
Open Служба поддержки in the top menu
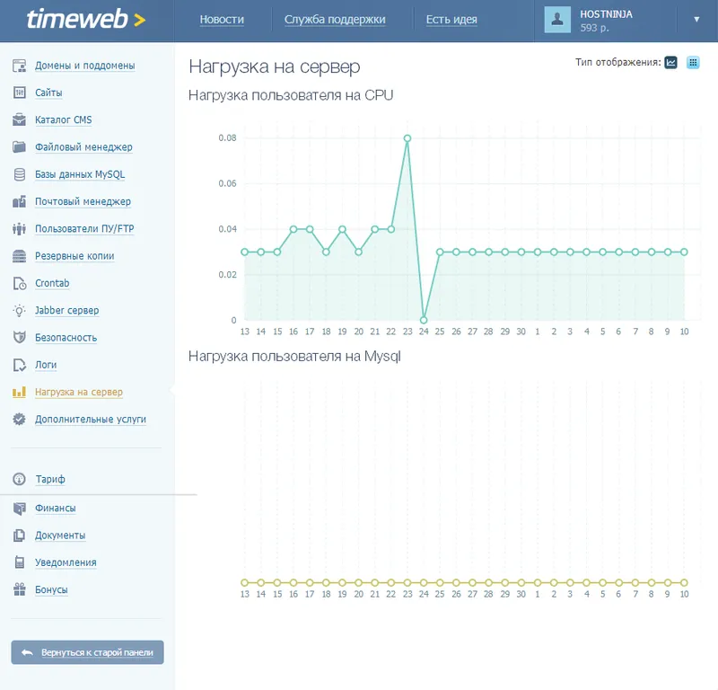point(335,20)
